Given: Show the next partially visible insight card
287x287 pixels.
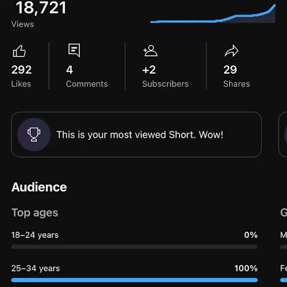Looking at the screenshot, I should 283,134.
